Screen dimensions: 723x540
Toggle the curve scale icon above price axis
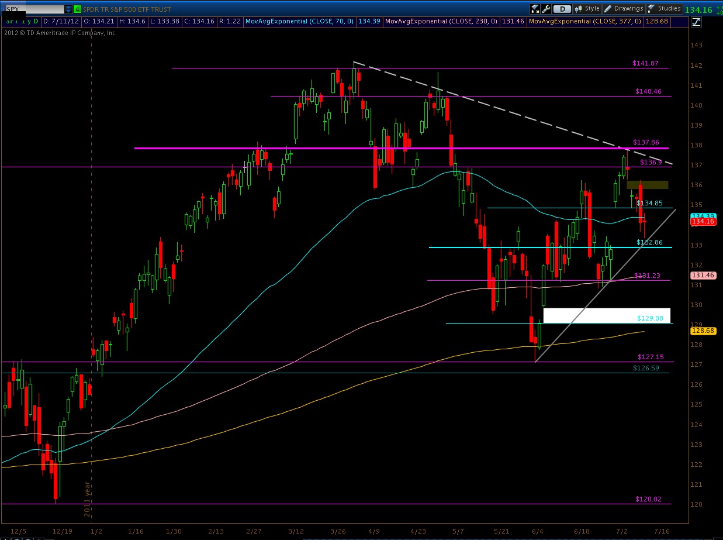tap(696, 22)
